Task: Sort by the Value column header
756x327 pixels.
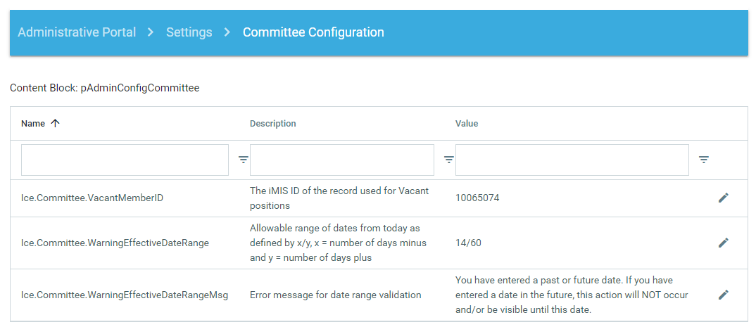Action: (x=466, y=123)
